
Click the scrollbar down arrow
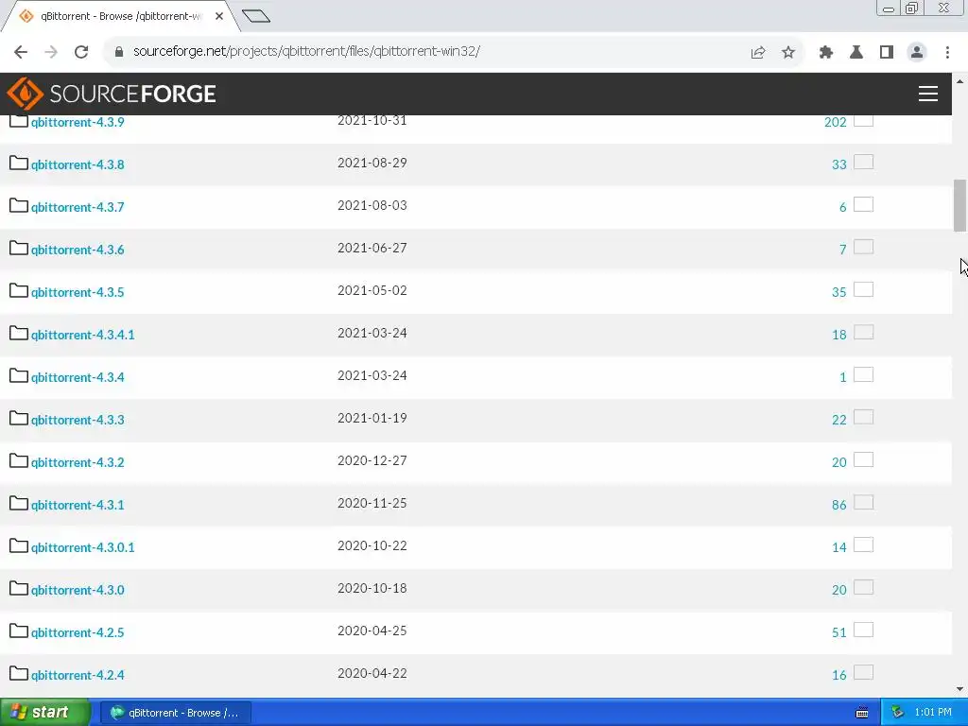[x=959, y=689]
